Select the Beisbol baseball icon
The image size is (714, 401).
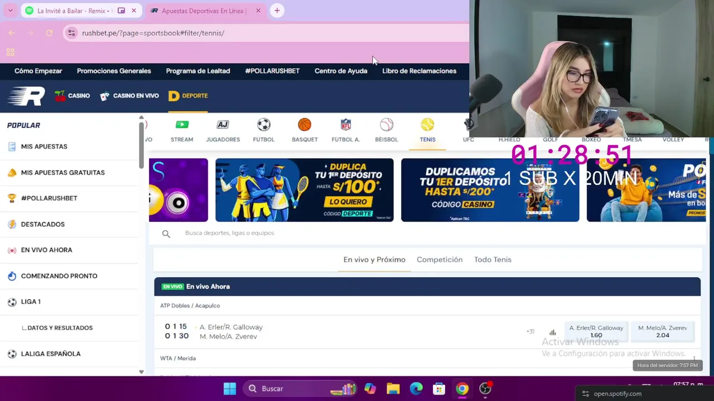click(x=387, y=124)
